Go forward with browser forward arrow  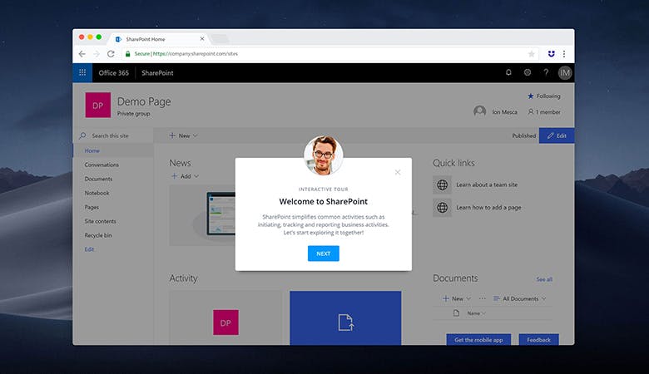tap(97, 54)
